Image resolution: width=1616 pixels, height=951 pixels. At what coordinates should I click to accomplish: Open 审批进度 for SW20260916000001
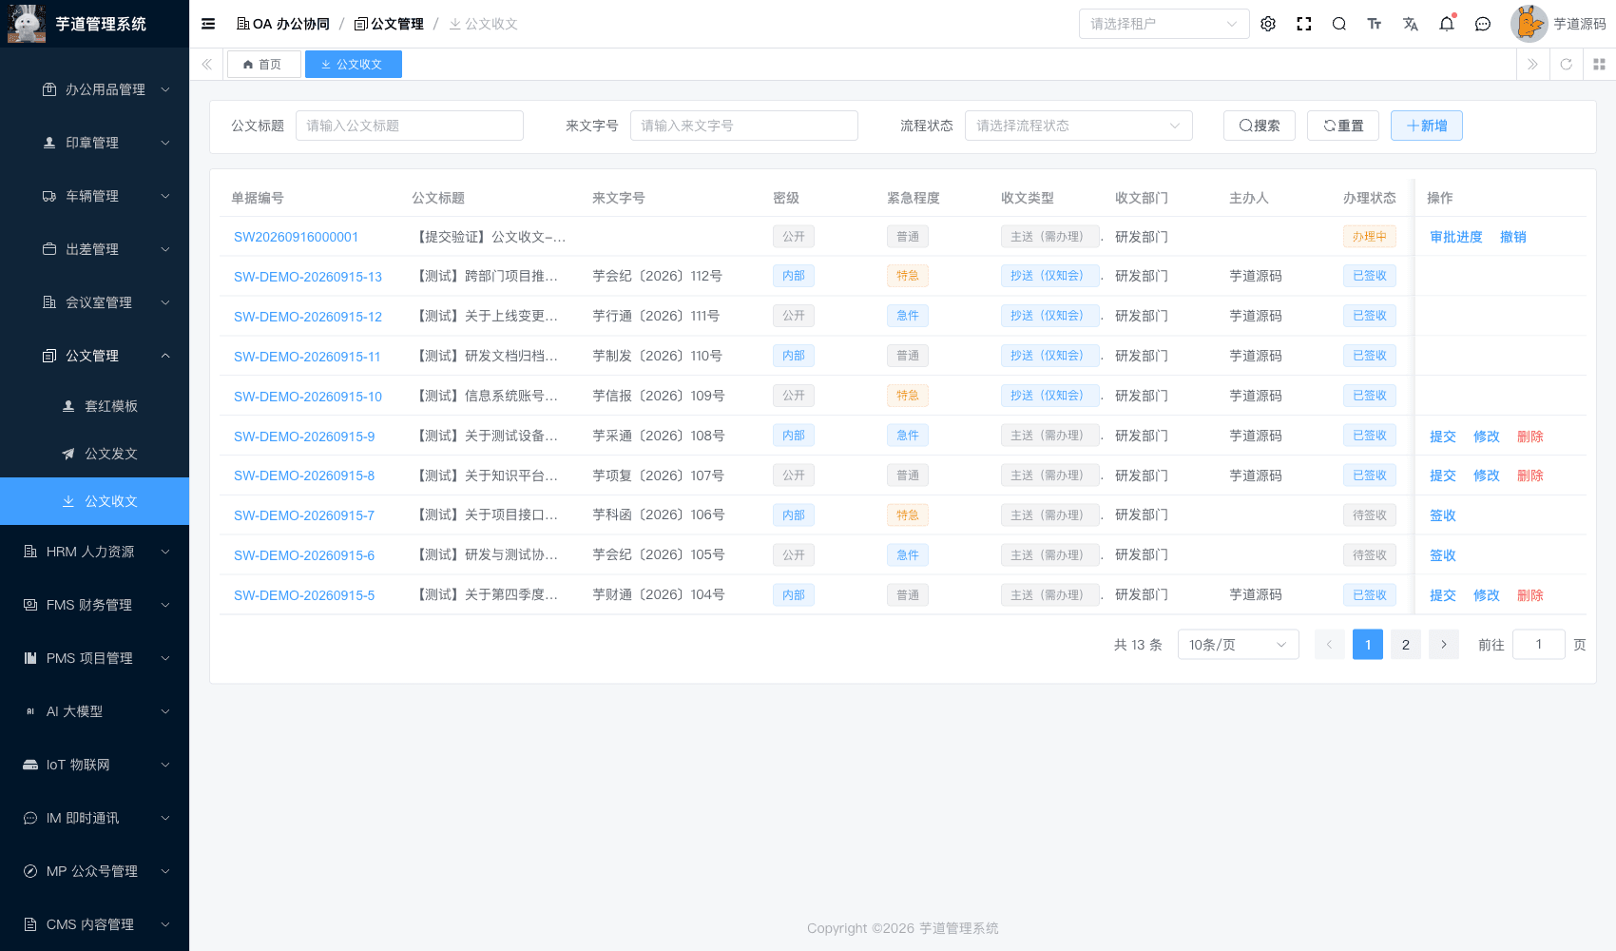pos(1455,237)
